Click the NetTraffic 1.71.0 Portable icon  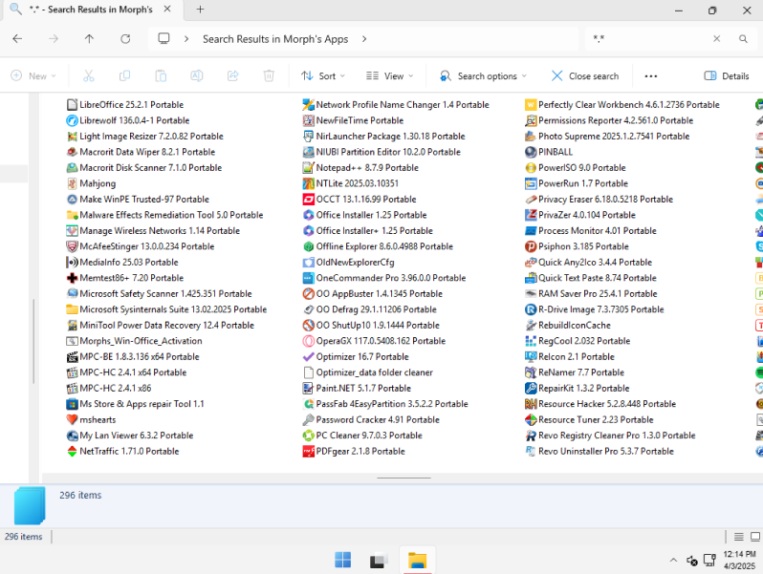coord(72,452)
